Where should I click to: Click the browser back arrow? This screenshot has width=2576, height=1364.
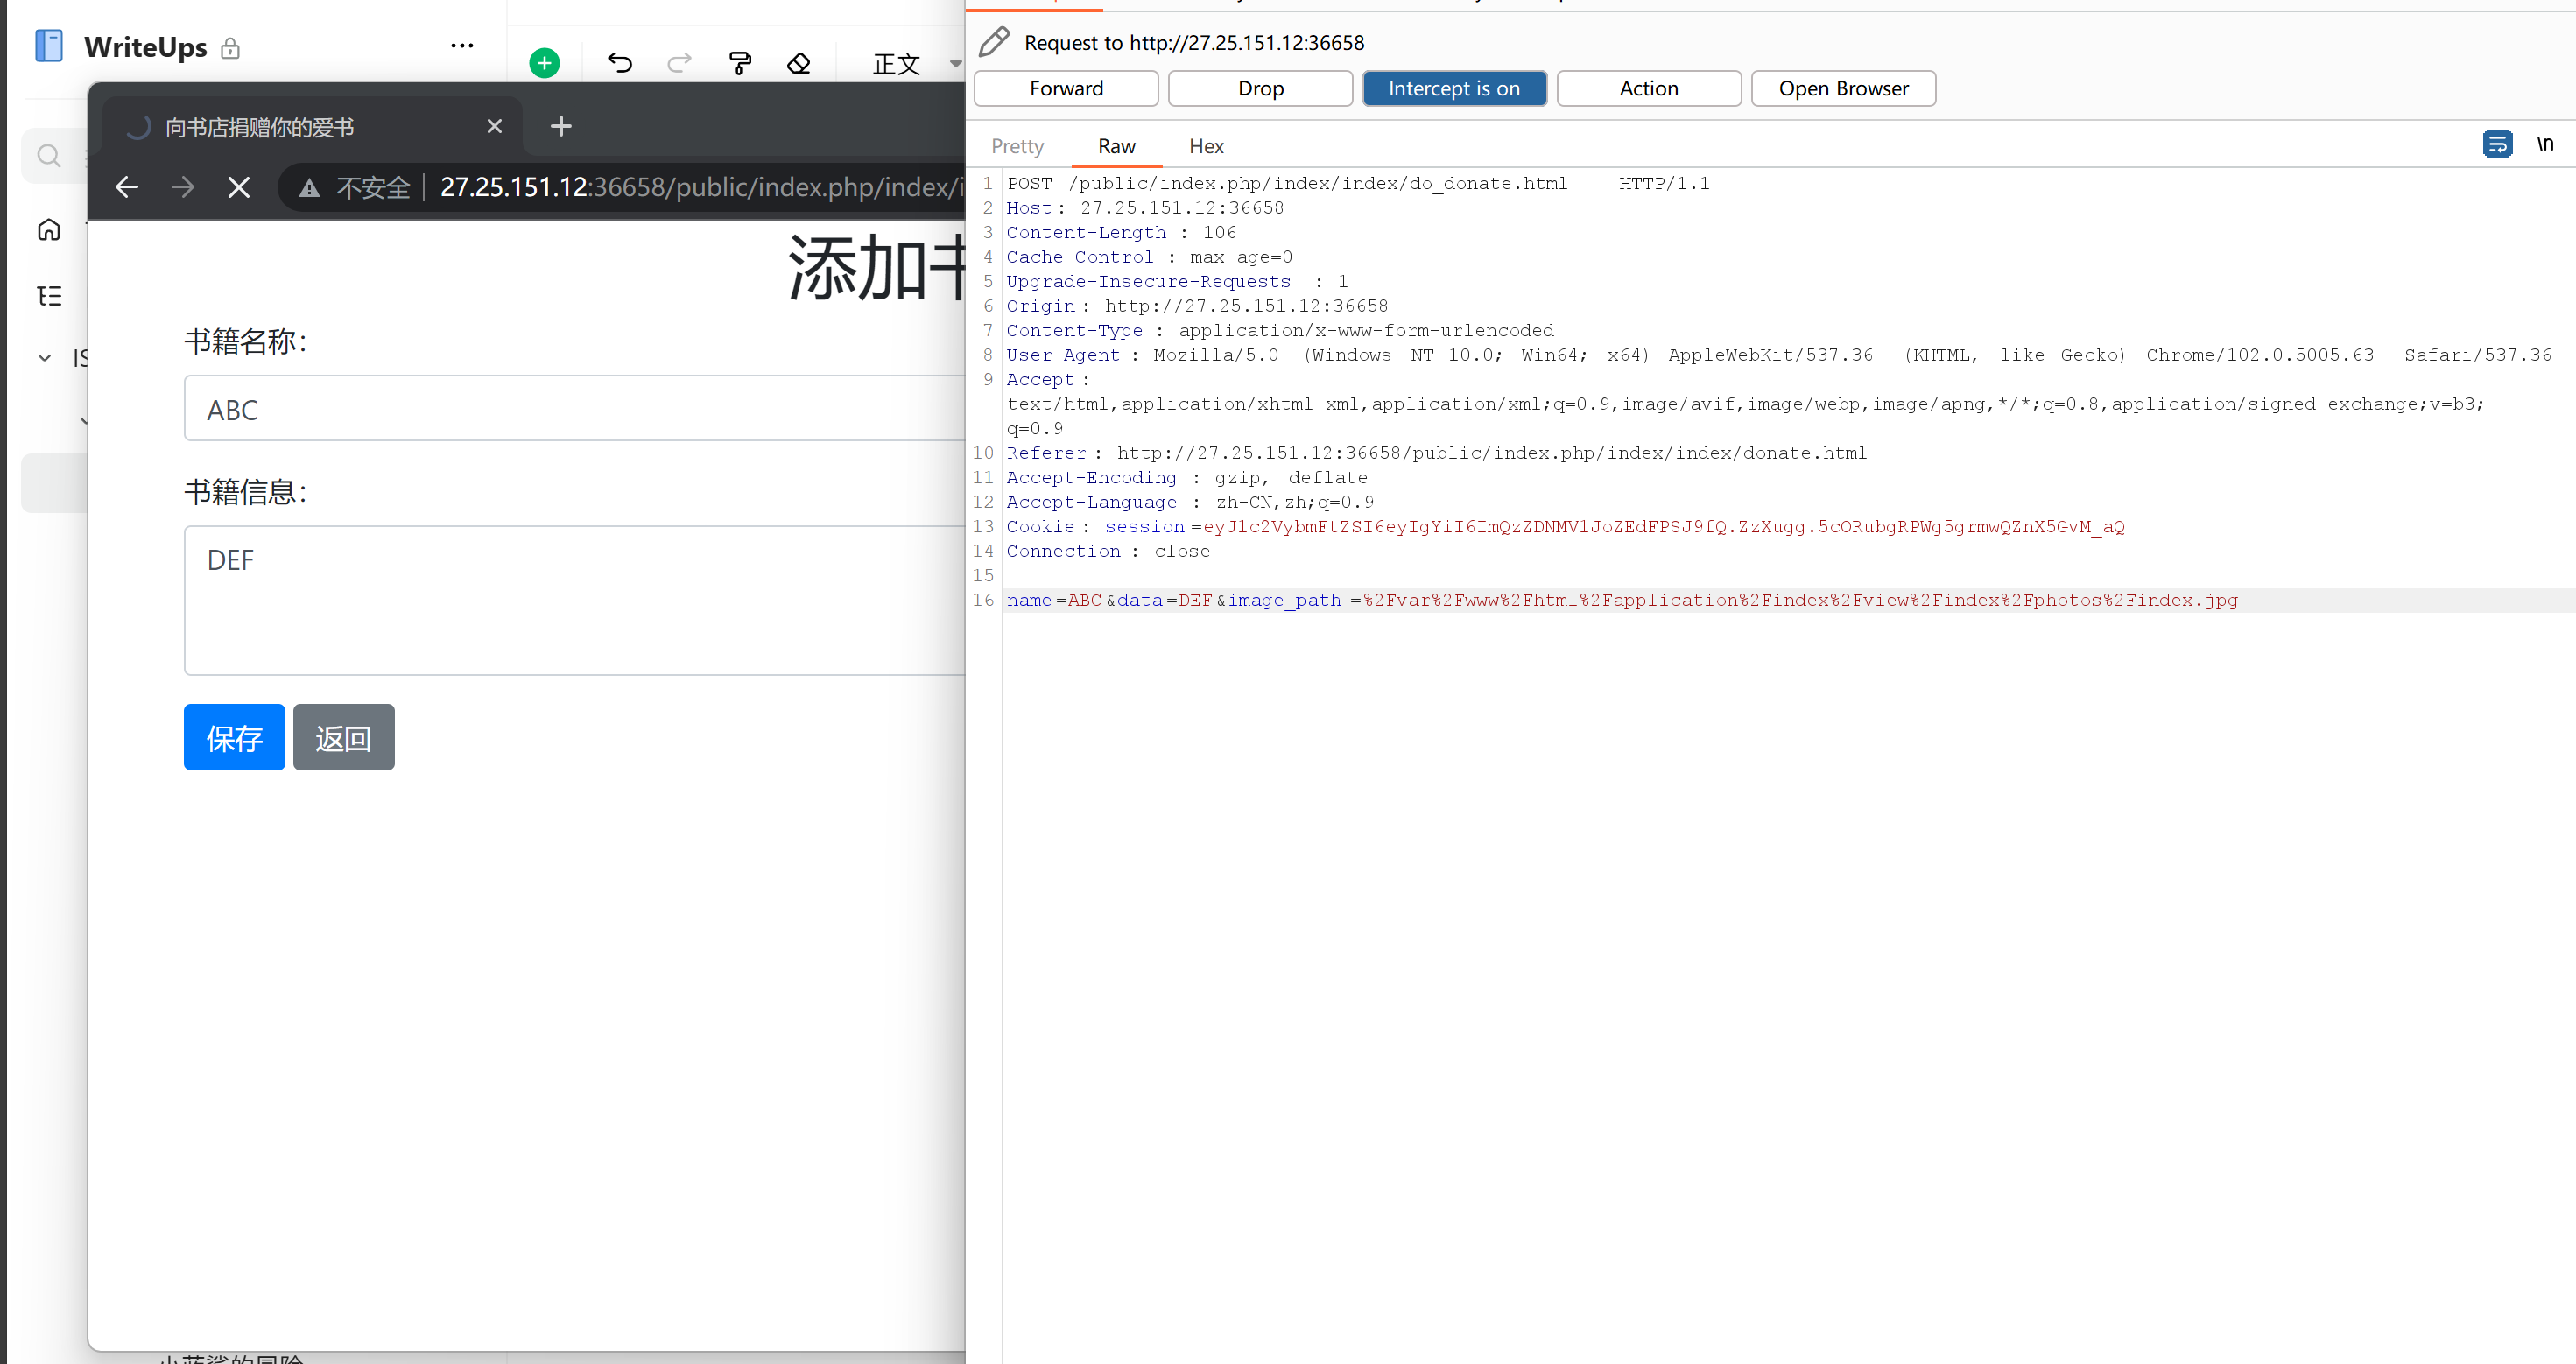(x=127, y=187)
